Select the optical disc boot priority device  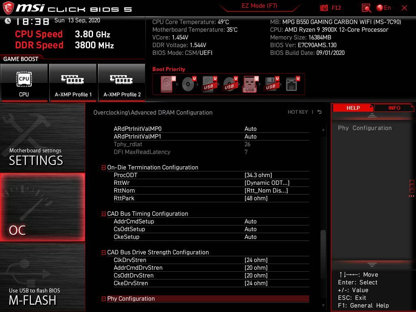(x=188, y=84)
